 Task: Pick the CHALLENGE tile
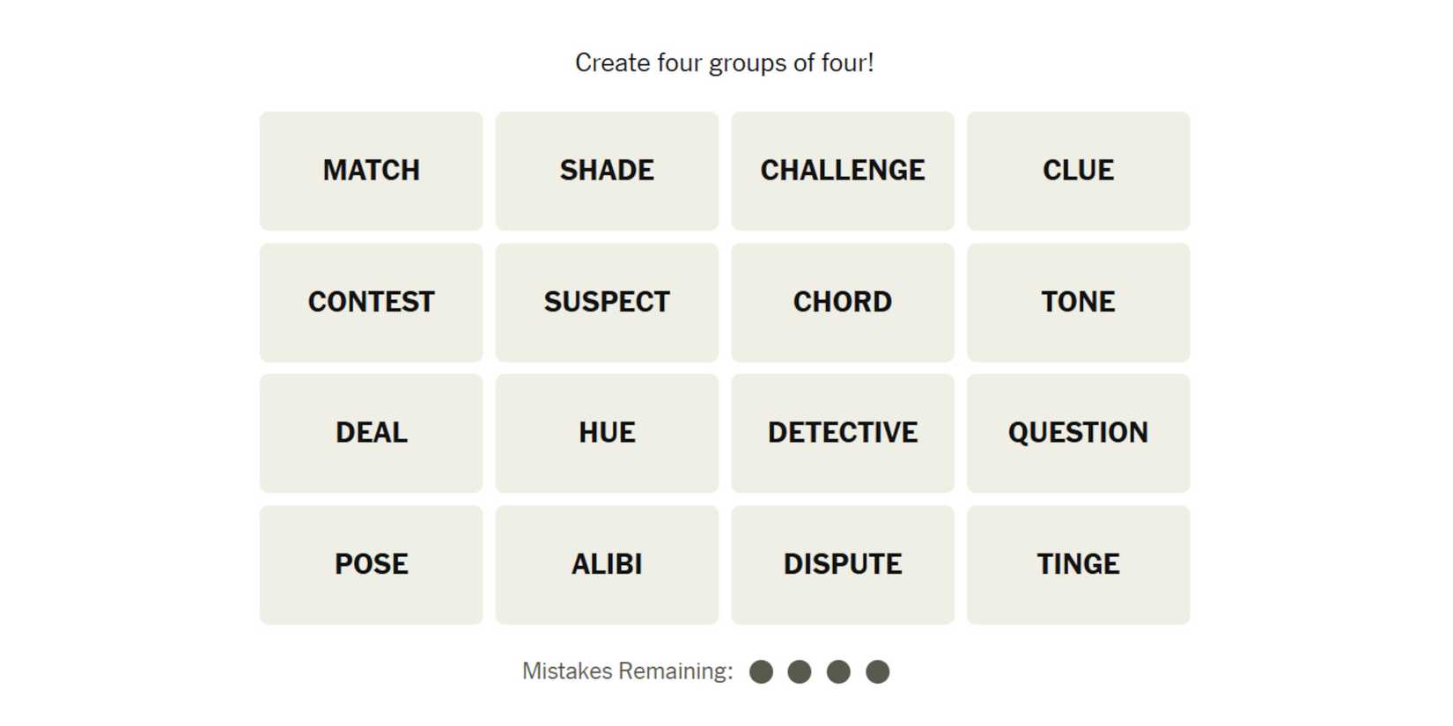[x=843, y=171]
